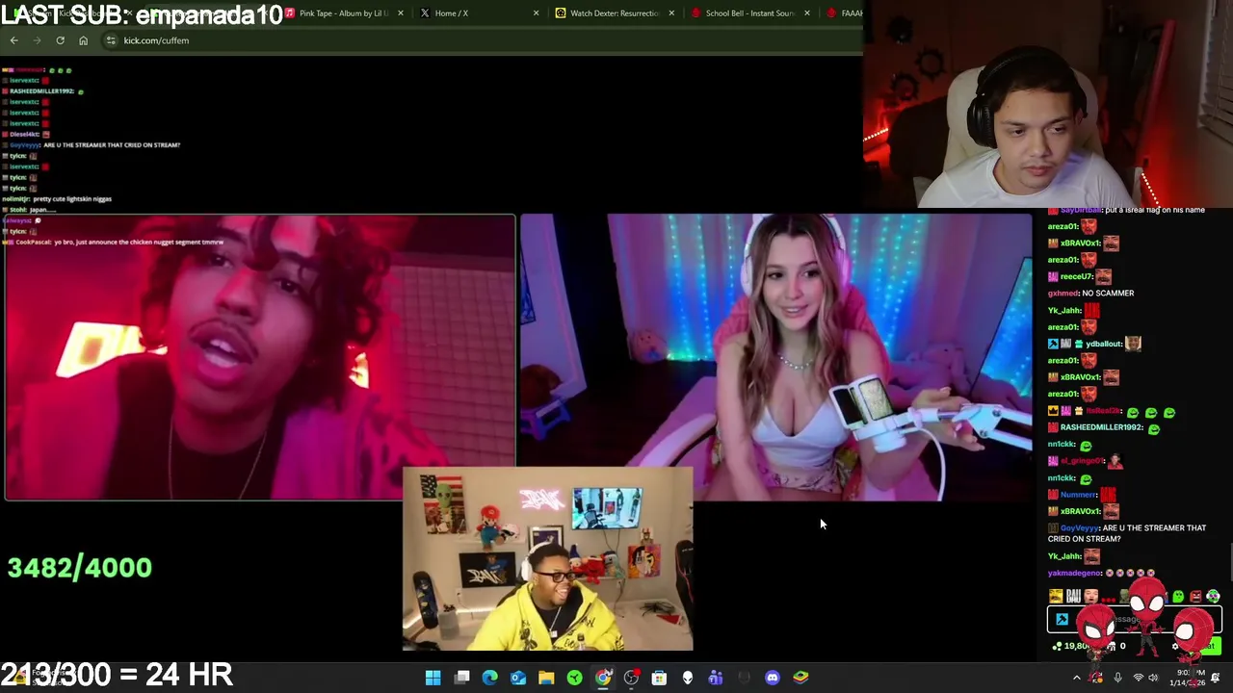Open Outlook from the taskbar
This screenshot has height=693, width=1233.
(x=518, y=678)
